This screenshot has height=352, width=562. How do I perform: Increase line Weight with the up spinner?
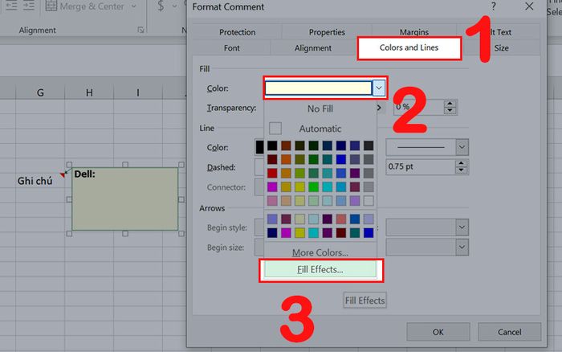462,163
